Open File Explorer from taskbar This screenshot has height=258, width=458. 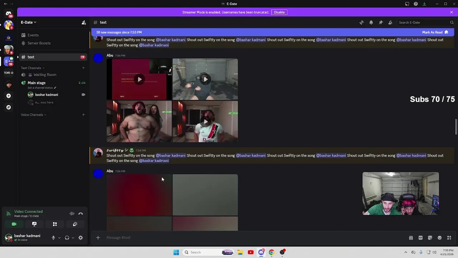(240, 252)
